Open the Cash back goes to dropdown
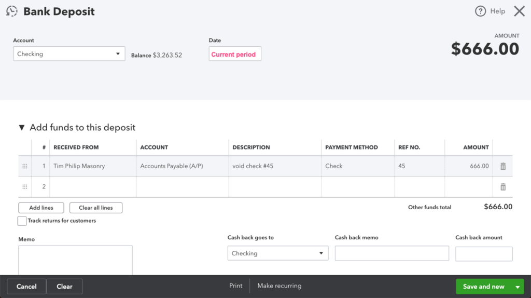Image resolution: width=531 pixels, height=298 pixels. click(278, 253)
